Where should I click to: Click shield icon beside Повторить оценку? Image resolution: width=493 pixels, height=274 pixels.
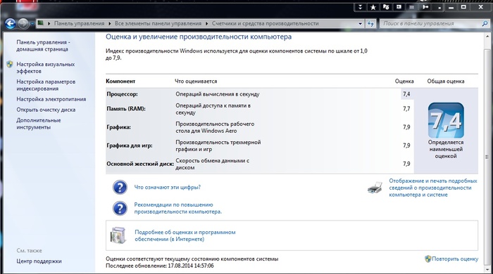click(428, 259)
